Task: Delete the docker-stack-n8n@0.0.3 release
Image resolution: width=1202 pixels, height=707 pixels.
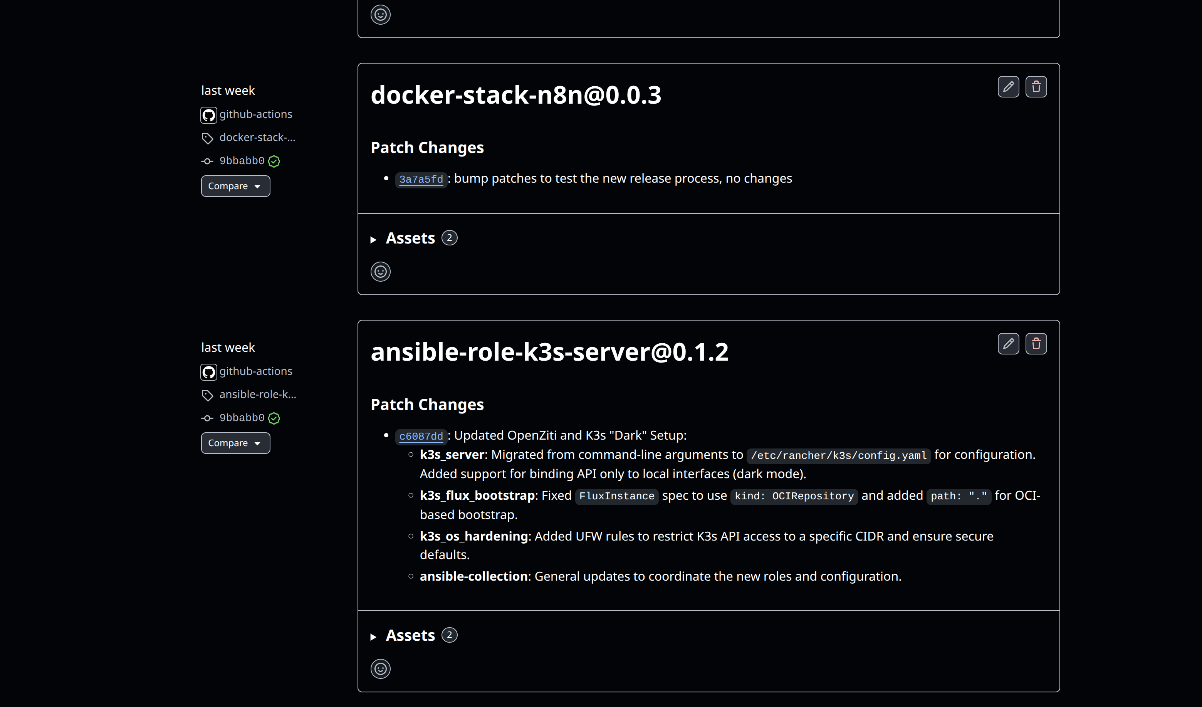Action: click(1036, 87)
